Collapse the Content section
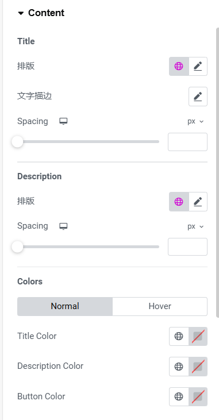The image size is (219, 420). pos(21,13)
